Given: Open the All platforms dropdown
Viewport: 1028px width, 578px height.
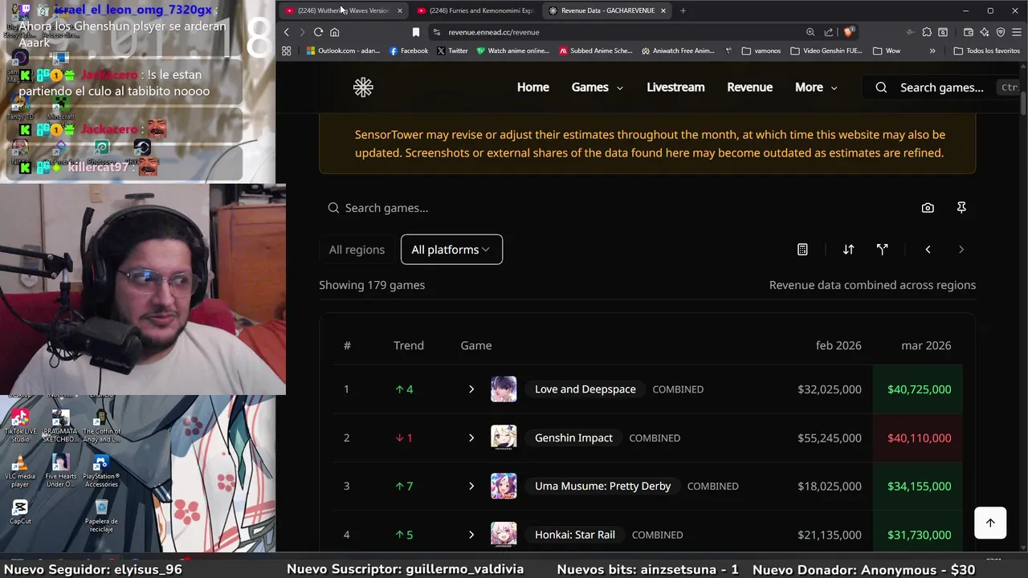Looking at the screenshot, I should [x=451, y=250].
